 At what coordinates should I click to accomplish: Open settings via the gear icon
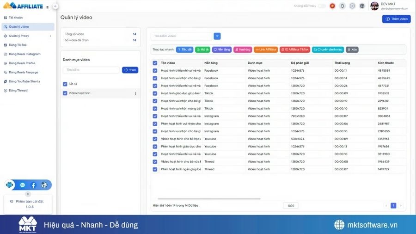362,6
